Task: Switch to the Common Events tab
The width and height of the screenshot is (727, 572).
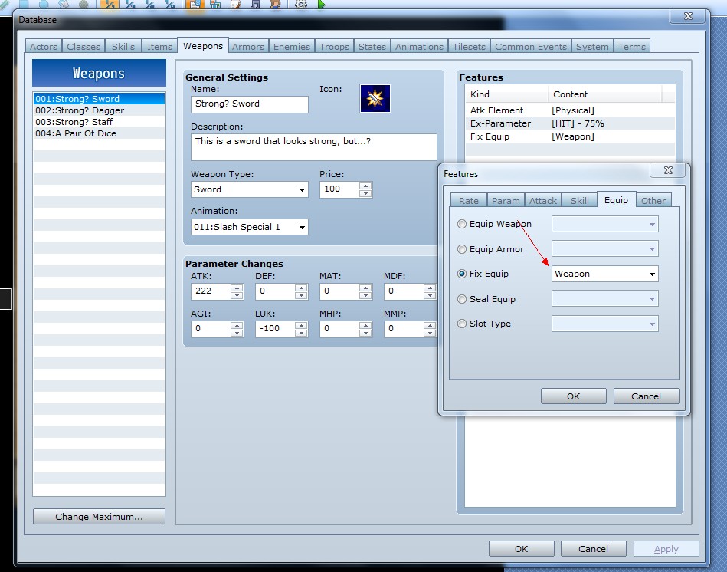Action: point(531,47)
